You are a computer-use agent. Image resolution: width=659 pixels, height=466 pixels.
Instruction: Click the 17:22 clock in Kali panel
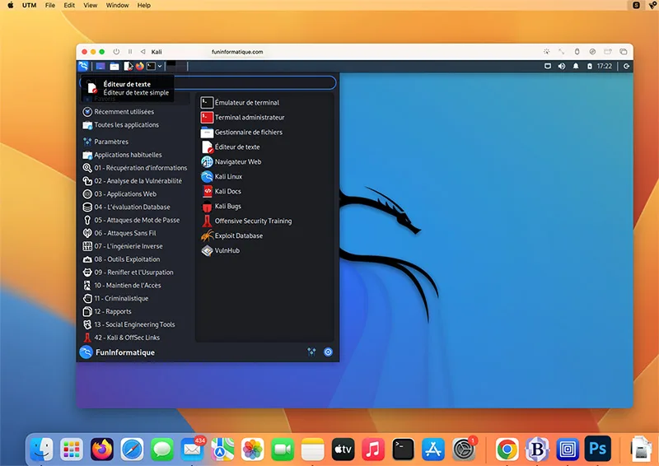(x=605, y=66)
